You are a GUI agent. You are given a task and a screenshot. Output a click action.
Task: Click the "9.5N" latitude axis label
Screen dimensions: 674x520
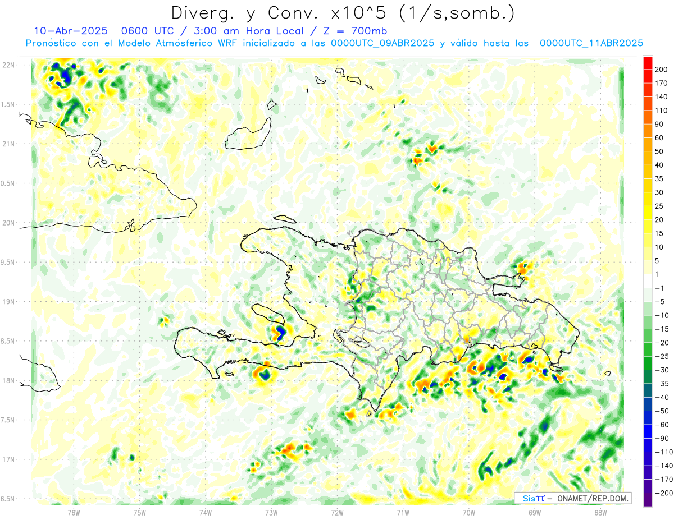click(8, 263)
